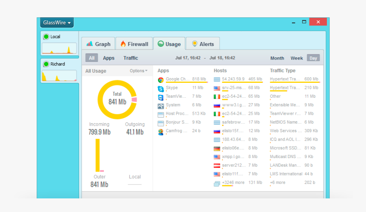The image size is (366, 212).
Task: Click the Host Process app icon
Action: [160, 115]
